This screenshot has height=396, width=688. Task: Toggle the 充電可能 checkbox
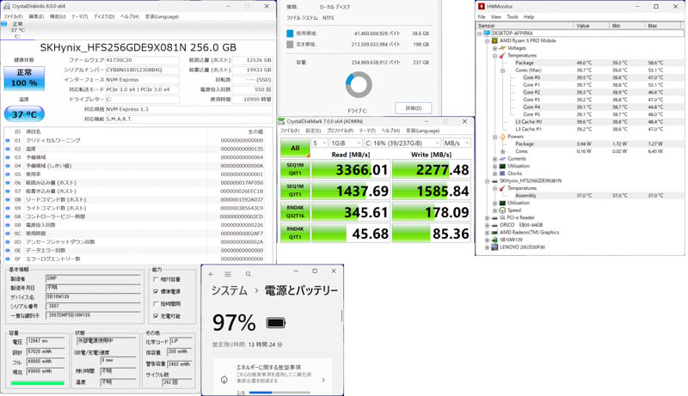point(156,316)
